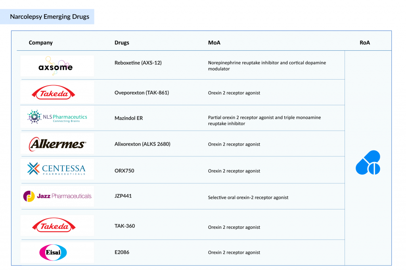Click the Jazz Pharmaceuticals logo
406x270 pixels.
coord(57,196)
